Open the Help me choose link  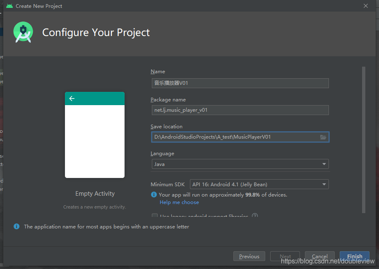pos(179,202)
